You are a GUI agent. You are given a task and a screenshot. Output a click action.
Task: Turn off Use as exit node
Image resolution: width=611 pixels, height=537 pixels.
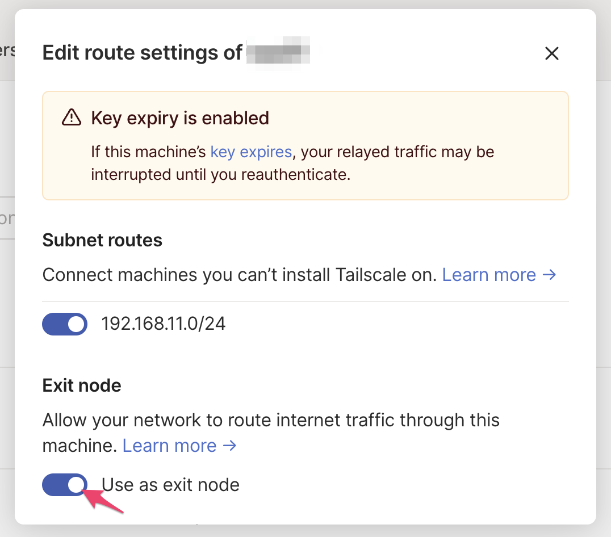tap(64, 485)
